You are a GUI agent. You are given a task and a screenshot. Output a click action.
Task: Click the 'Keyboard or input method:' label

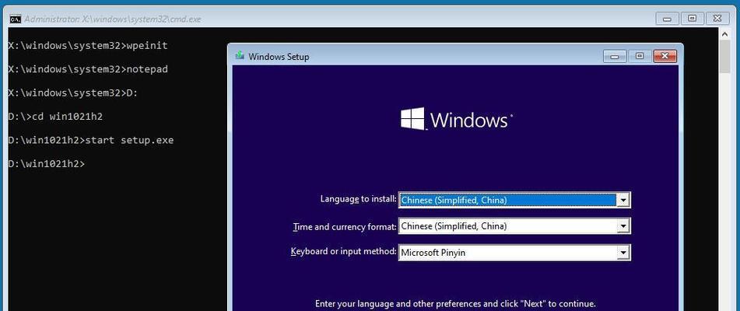click(344, 251)
